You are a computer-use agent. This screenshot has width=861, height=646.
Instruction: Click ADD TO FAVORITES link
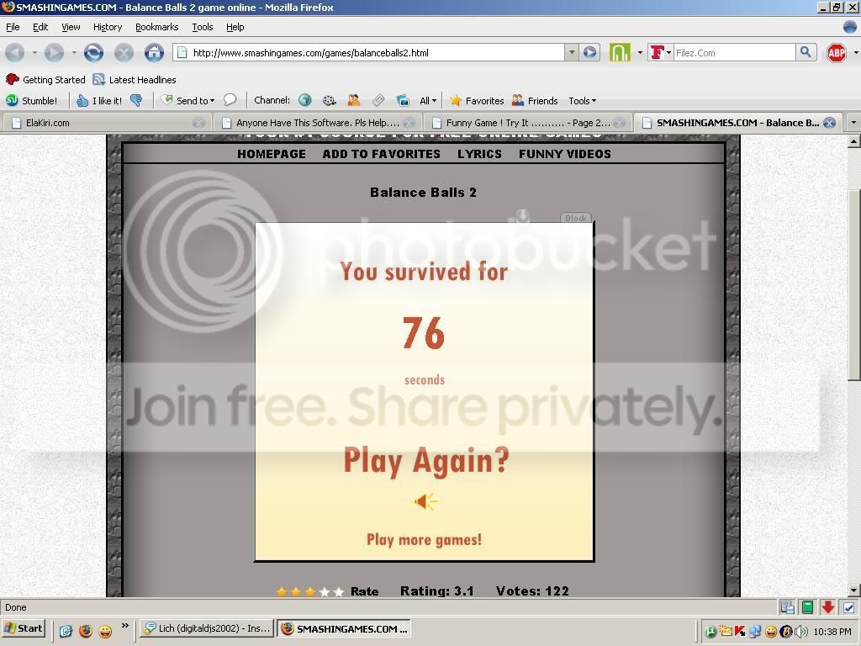point(381,154)
